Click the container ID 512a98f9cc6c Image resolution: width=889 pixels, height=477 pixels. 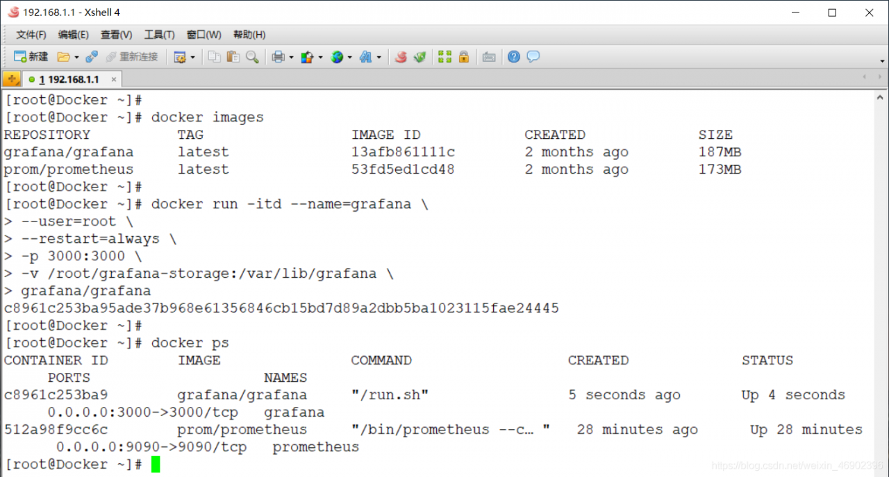(x=56, y=430)
